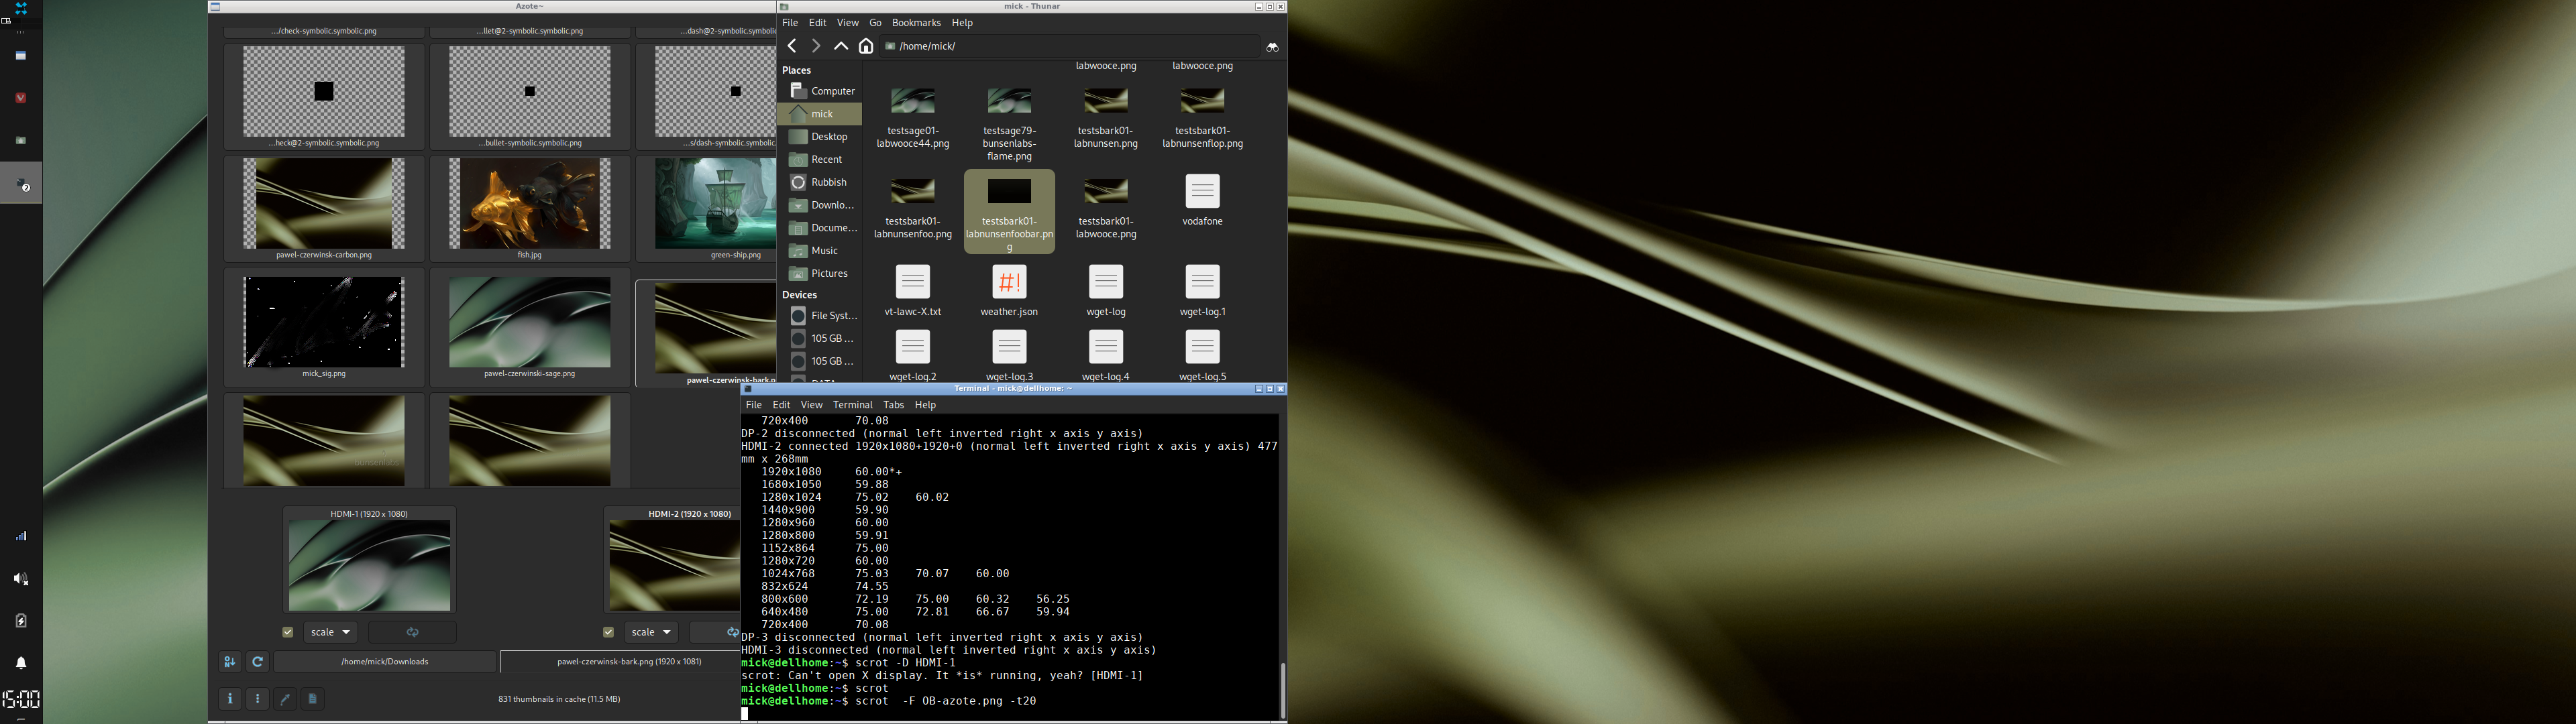
Task: Click the /home/mick/Downloads folder button
Action: pyautogui.click(x=384, y=662)
